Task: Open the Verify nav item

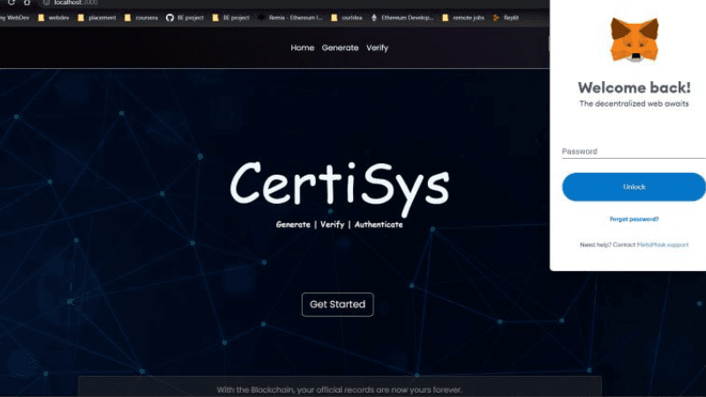Action: coord(377,48)
